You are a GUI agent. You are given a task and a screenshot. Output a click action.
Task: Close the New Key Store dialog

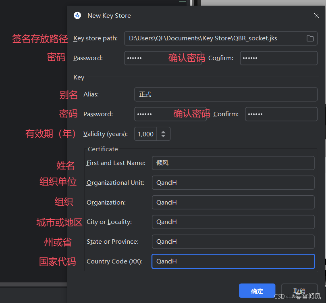point(316,16)
